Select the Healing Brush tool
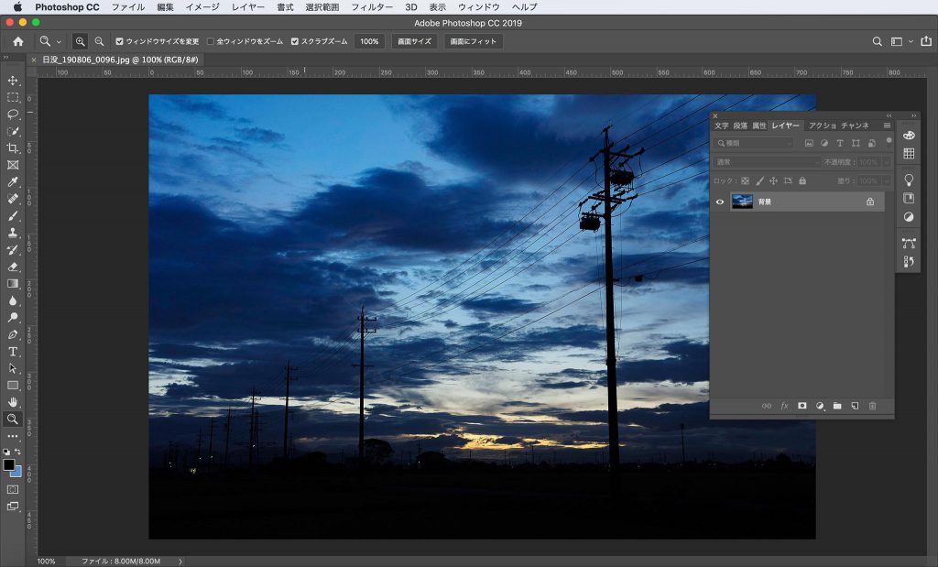This screenshot has height=567, width=938. 13,199
